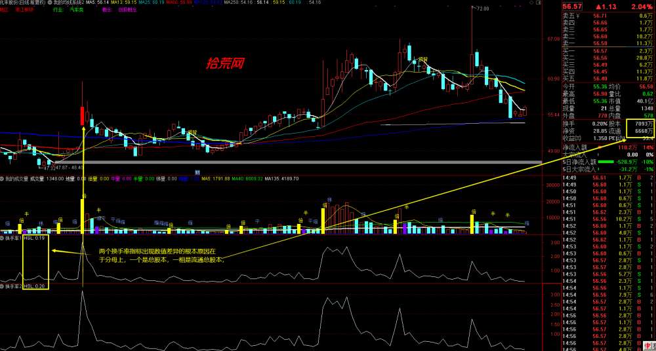Click the MA5: 1791.88 volume label
The width and height of the screenshot is (656, 351).
coord(216,178)
